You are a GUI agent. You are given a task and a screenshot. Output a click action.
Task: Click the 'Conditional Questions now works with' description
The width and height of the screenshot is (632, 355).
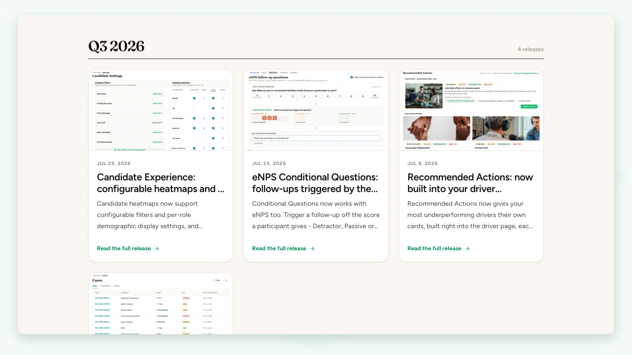pyautogui.click(x=316, y=215)
